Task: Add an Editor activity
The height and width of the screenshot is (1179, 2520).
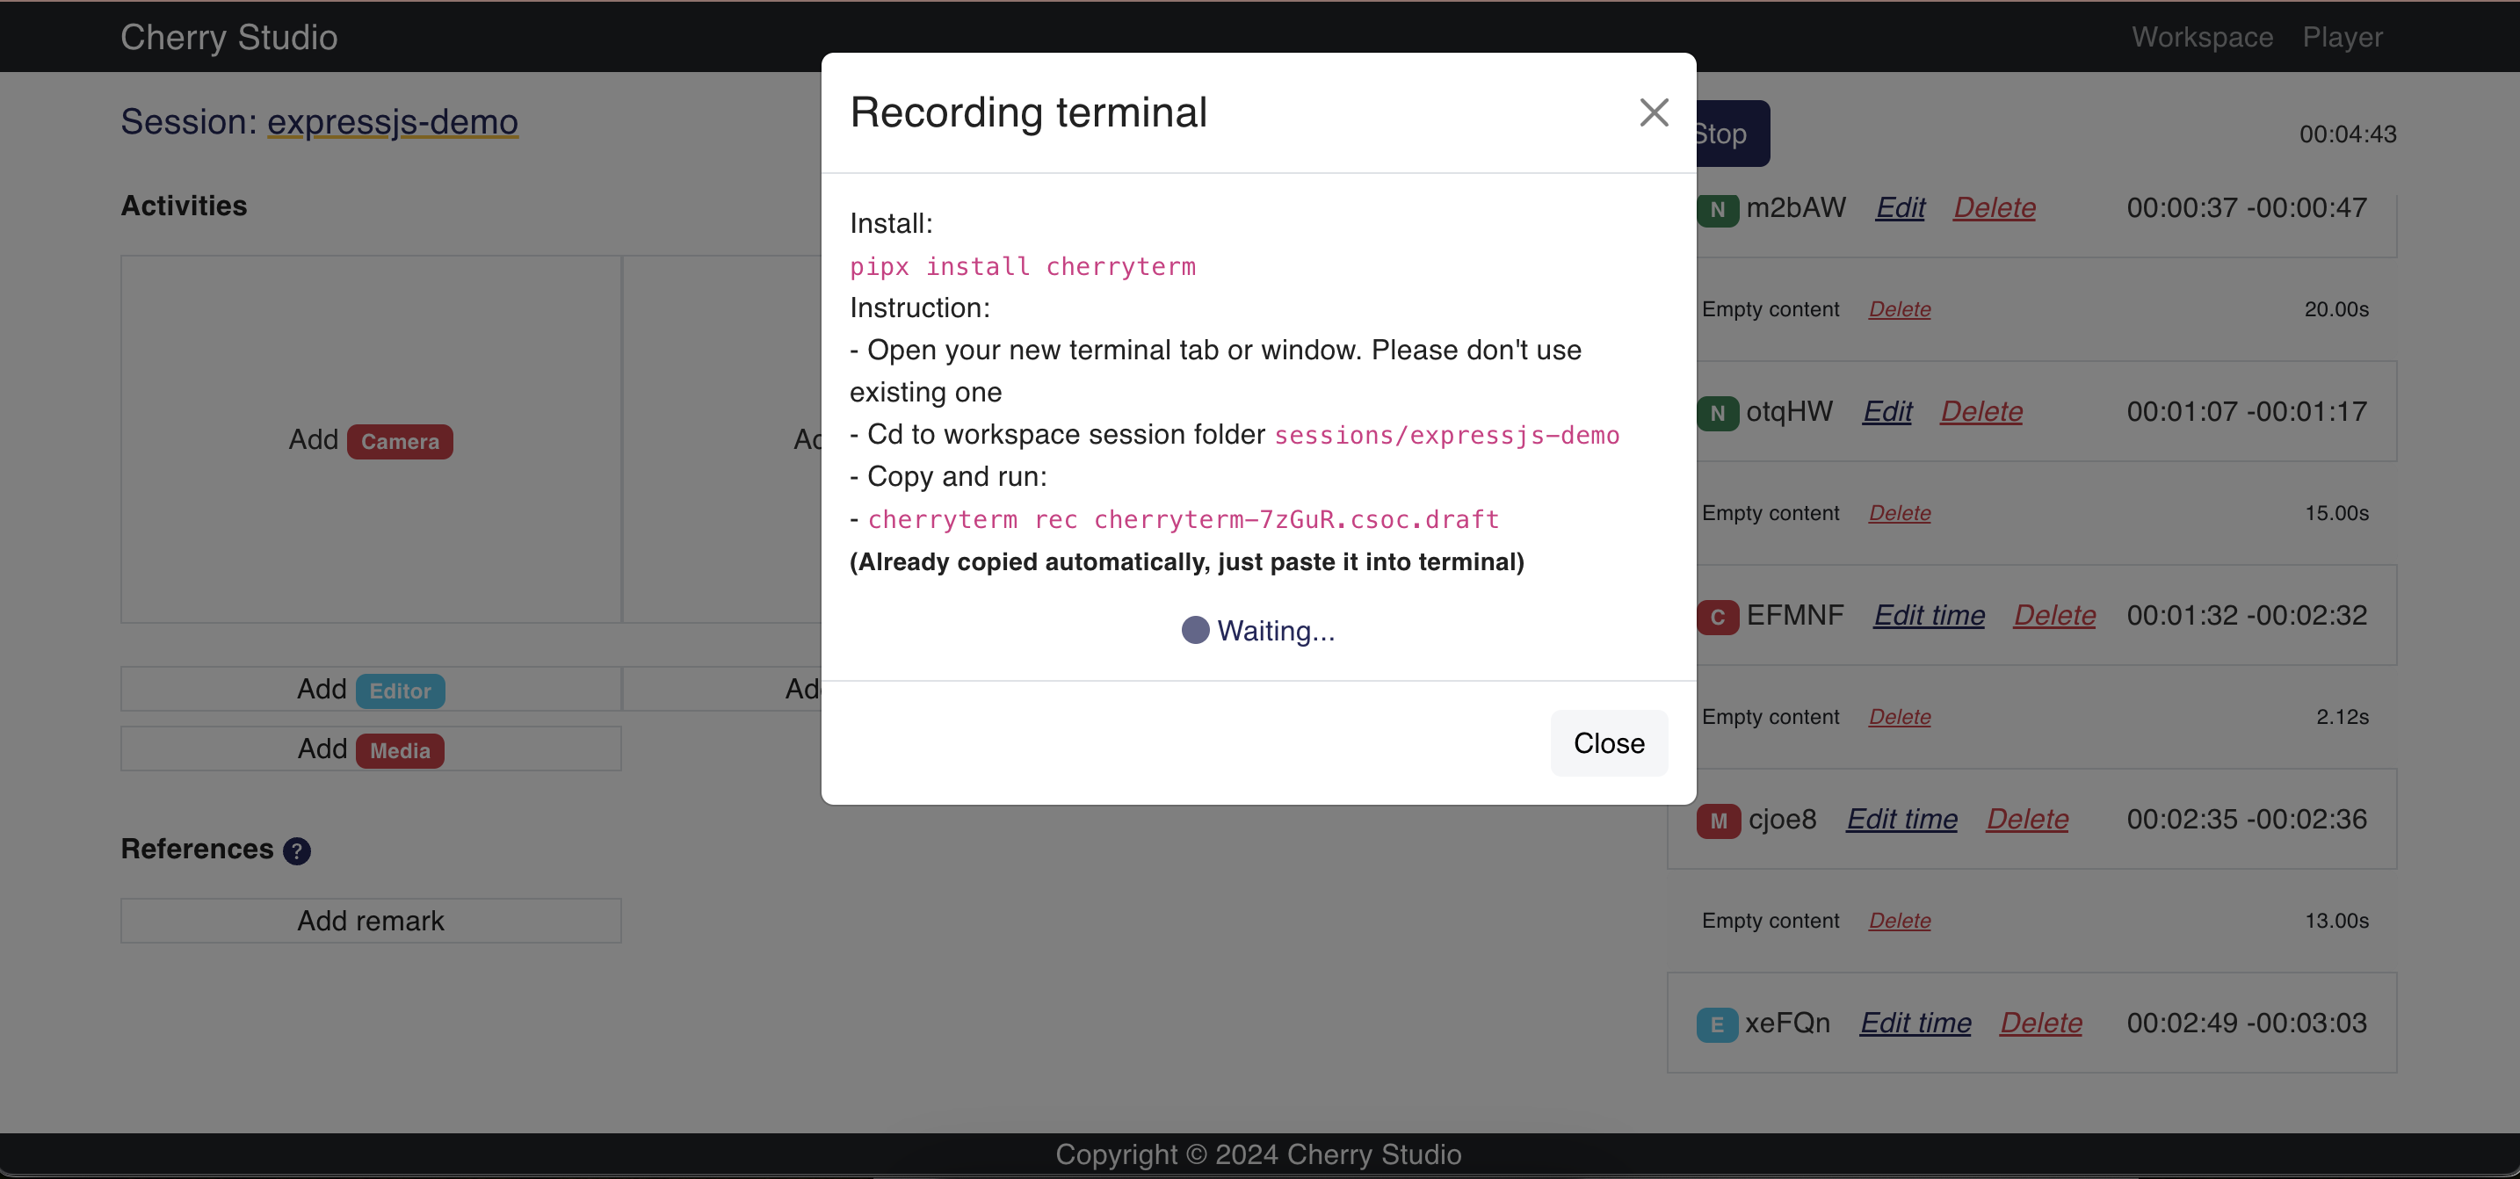Action: click(371, 689)
